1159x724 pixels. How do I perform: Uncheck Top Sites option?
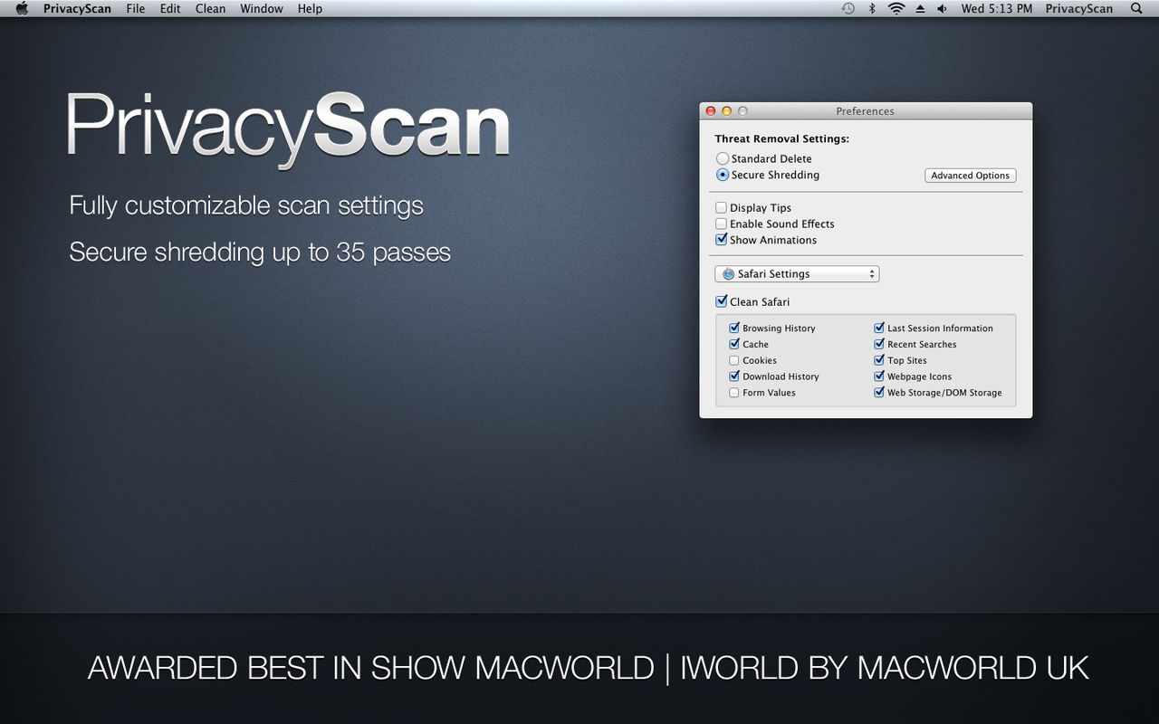pos(879,361)
